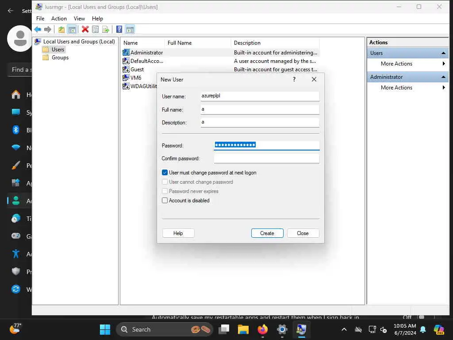Collapse the Administrator section in Actions pane
The image size is (453, 340).
(443, 77)
